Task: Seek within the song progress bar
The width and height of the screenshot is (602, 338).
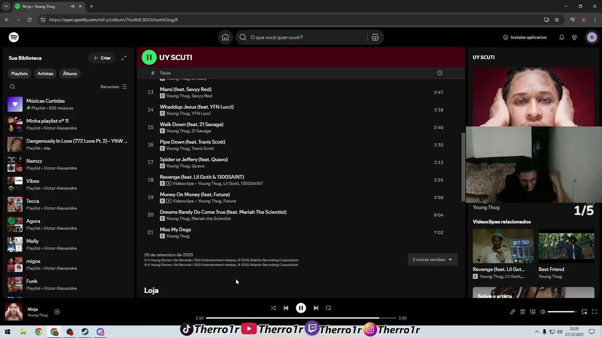Action: point(301,318)
